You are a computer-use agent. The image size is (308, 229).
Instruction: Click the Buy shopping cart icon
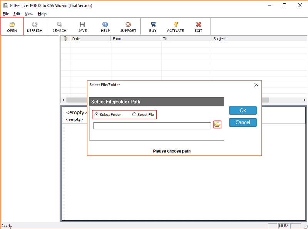153,26
